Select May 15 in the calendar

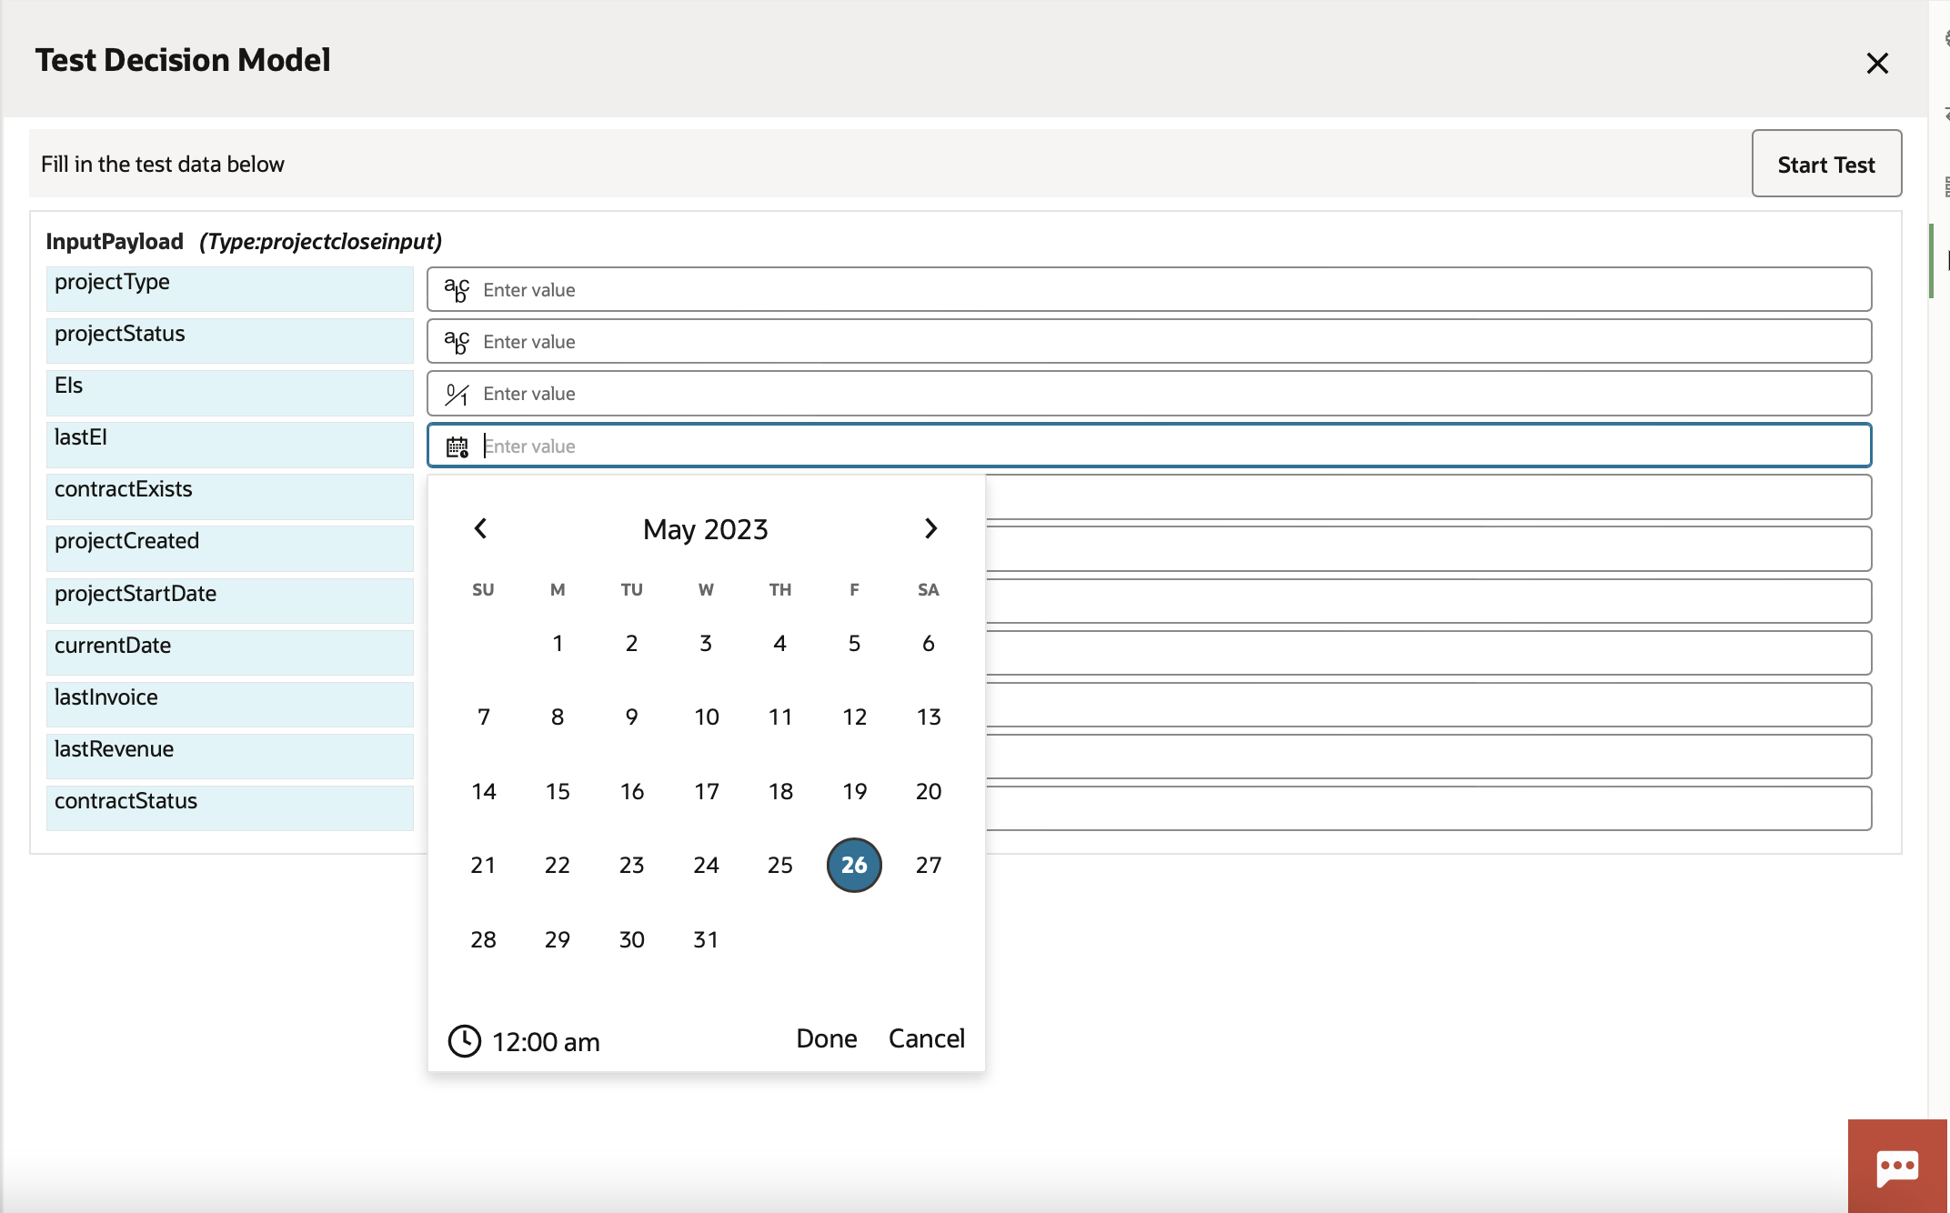[558, 790]
